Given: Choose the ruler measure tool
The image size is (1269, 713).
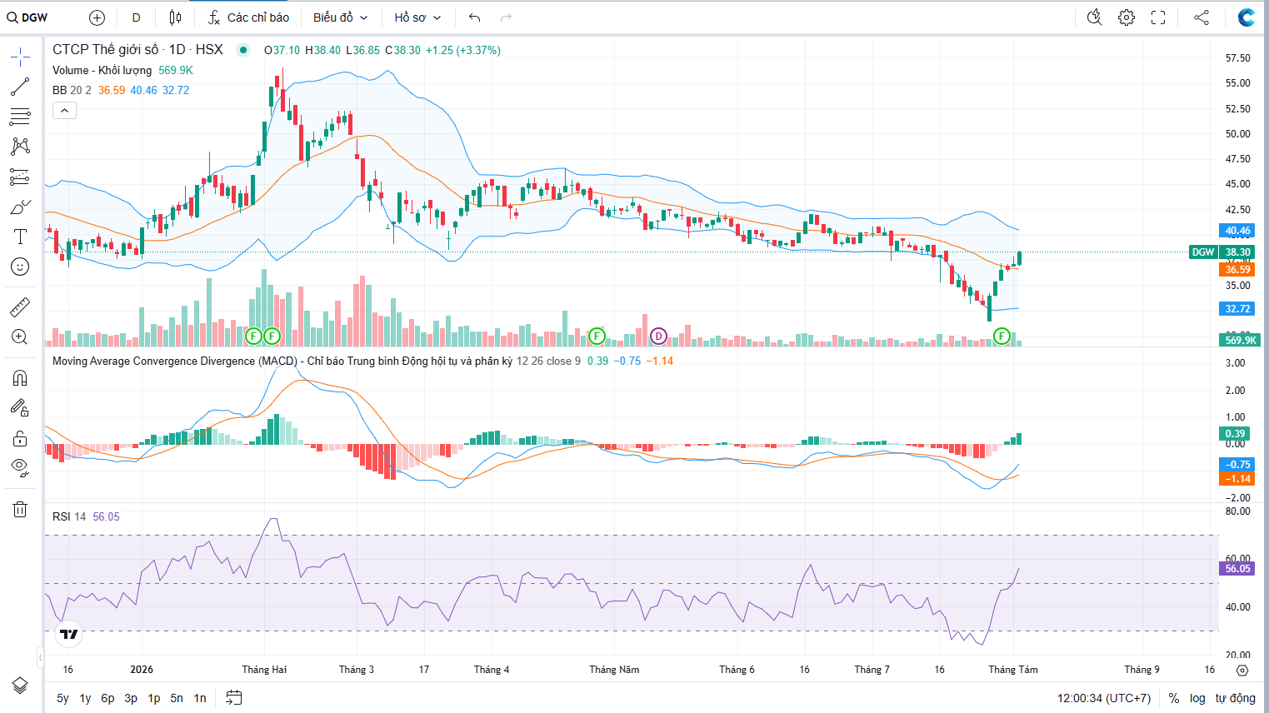Looking at the screenshot, I should (20, 307).
